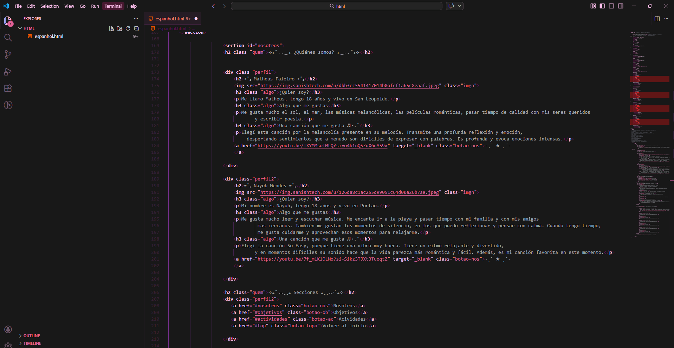Click the Matheus youtu.be link in code
674x348 pixels.
(323, 146)
